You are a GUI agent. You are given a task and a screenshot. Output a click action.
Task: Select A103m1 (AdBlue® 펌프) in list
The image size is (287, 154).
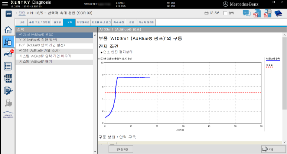(54, 35)
